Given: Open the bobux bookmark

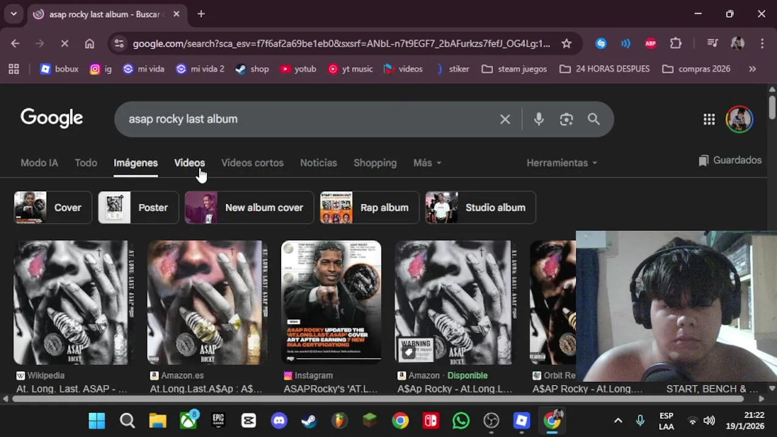Looking at the screenshot, I should 59,69.
